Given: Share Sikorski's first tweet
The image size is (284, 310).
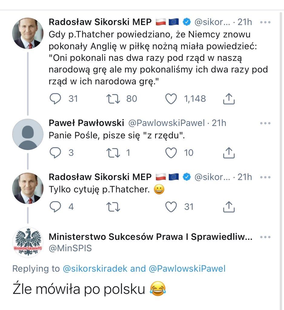Looking at the screenshot, I should coord(229,98).
